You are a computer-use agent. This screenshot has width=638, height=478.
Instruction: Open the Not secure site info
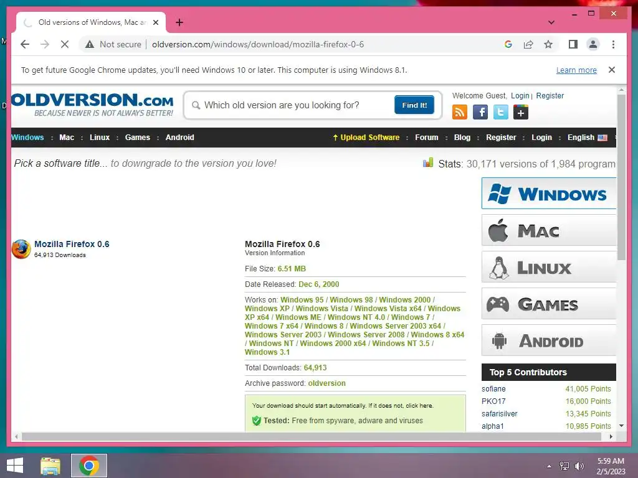pos(113,44)
